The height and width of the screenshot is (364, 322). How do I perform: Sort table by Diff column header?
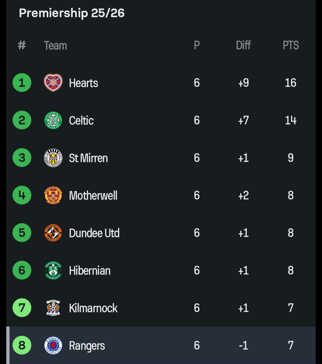click(243, 45)
